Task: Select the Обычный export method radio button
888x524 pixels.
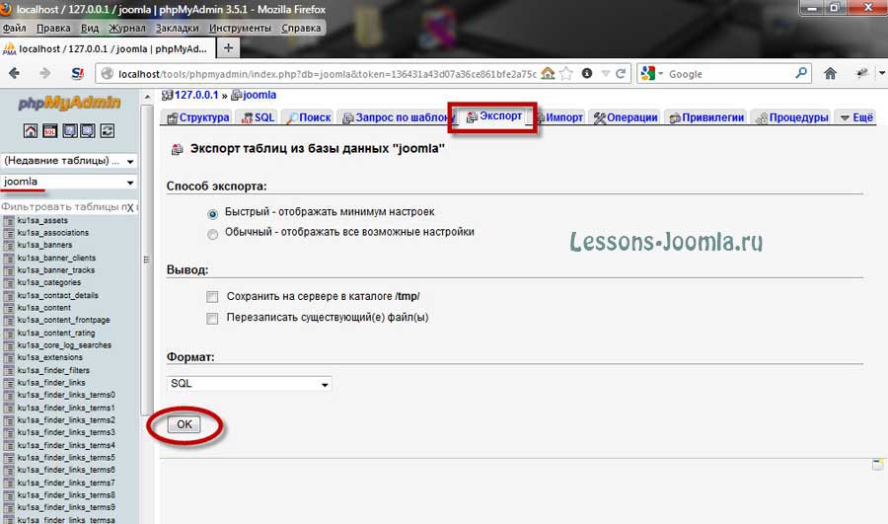Action: pos(213,233)
